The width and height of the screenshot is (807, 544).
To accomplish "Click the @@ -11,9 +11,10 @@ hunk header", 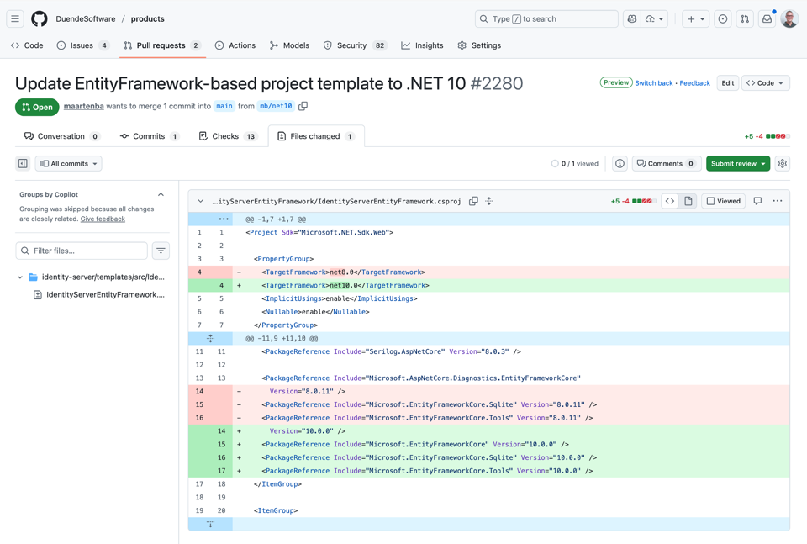I will click(282, 339).
